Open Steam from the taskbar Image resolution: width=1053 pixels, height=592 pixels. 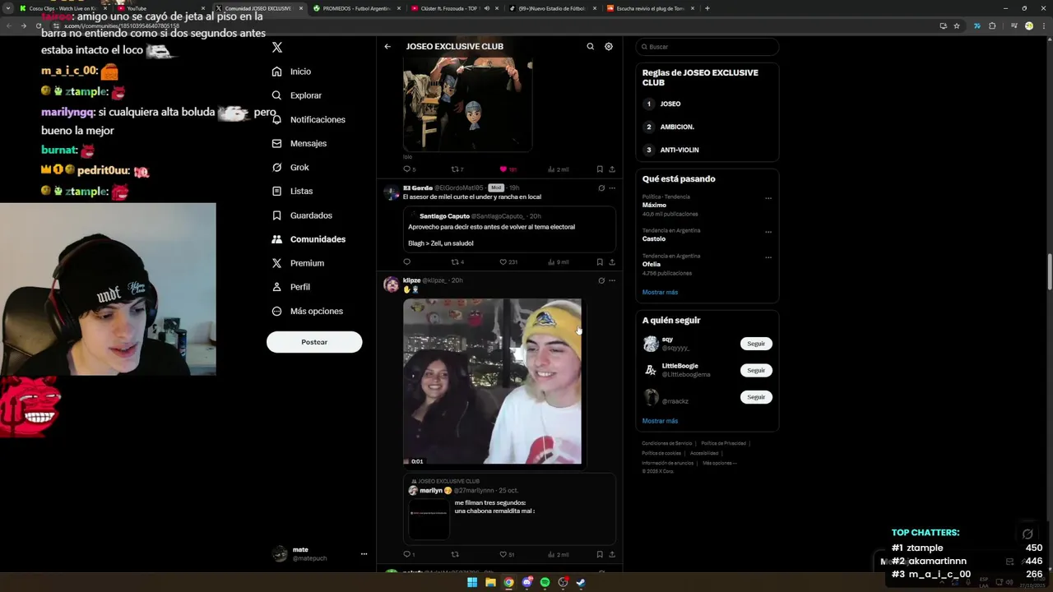tap(581, 582)
